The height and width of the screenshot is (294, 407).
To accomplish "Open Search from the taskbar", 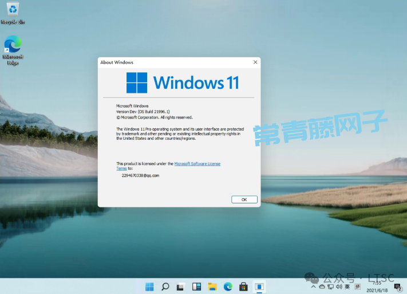I will (165, 287).
